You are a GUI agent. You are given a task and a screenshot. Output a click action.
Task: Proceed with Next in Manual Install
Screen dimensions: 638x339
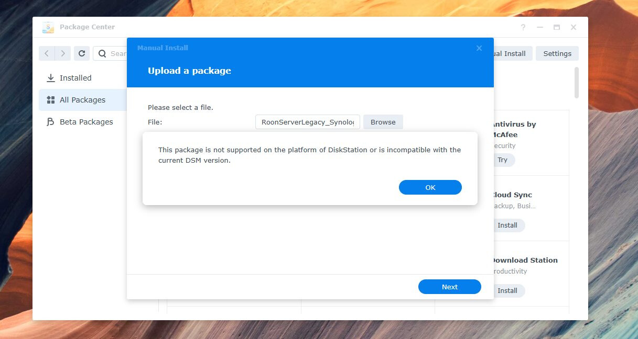tap(449, 287)
